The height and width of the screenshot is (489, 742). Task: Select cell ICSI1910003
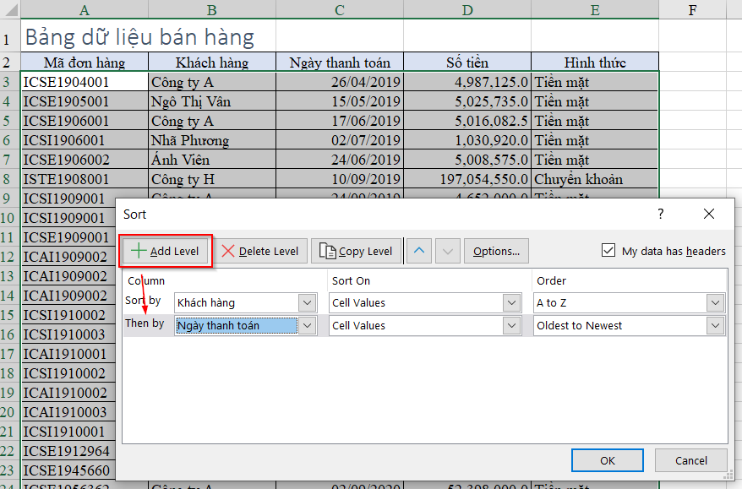[68, 334]
